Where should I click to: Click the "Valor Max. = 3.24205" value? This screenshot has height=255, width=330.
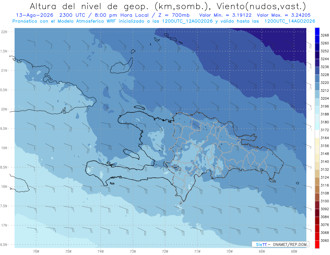(x=284, y=15)
